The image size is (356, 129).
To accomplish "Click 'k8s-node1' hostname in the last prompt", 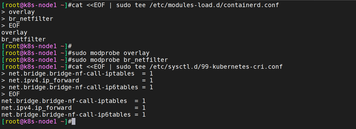I will click(40, 121).
